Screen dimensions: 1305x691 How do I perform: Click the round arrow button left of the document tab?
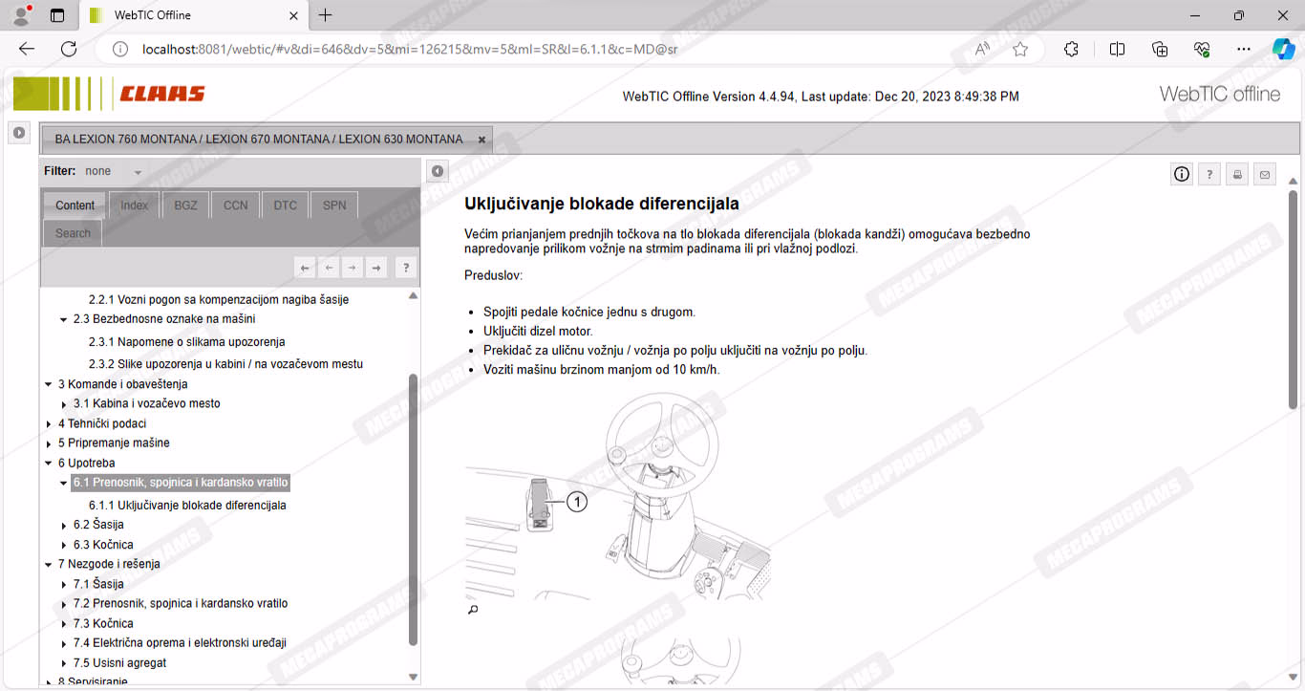coord(19,133)
